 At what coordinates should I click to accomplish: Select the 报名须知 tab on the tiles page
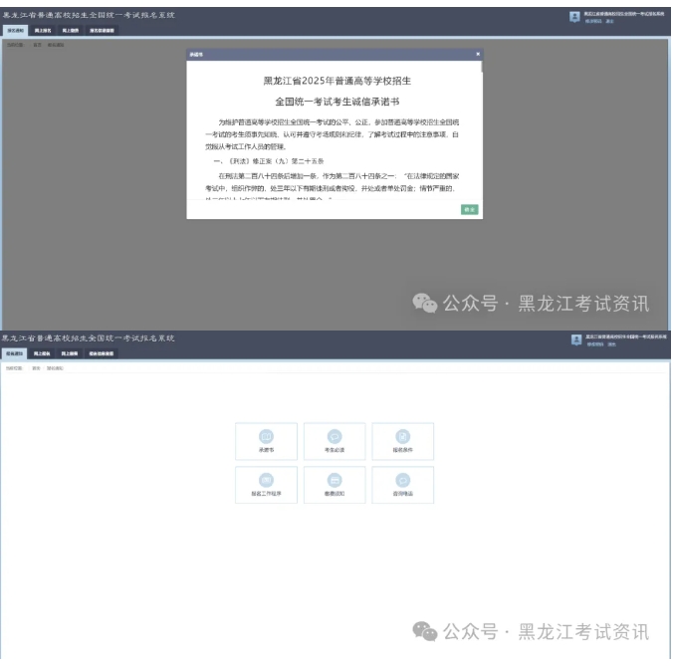[15, 353]
